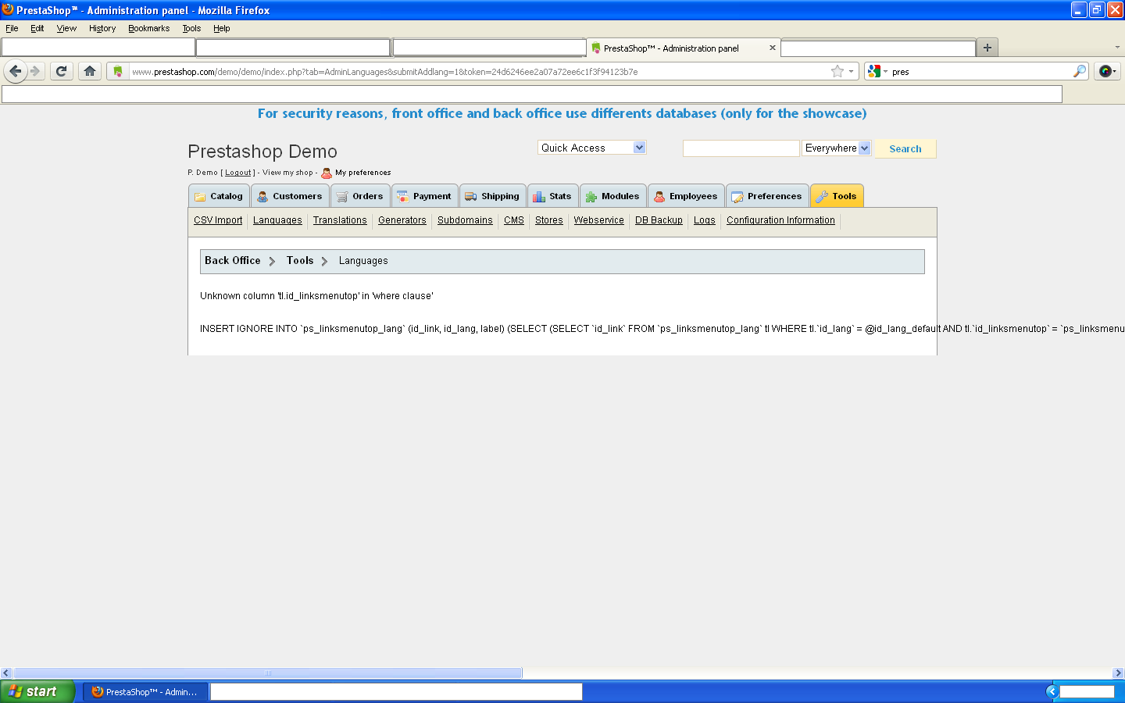Expand the Quick Access dropdown
The width and height of the screenshot is (1125, 703).
point(639,148)
